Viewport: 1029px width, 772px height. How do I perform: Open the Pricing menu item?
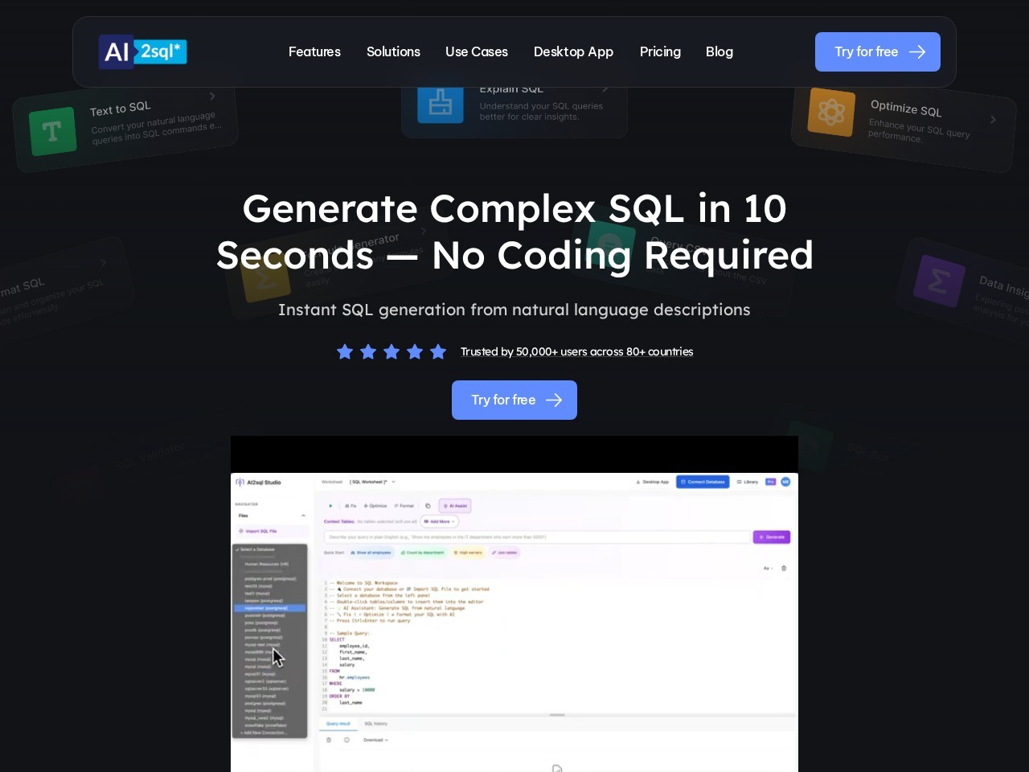click(x=660, y=51)
